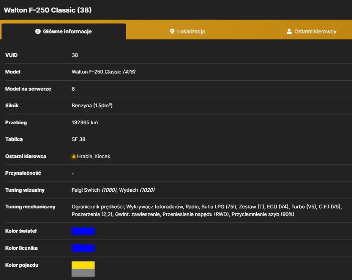
Task: Select the mileage value 132365 km
Action: pos(85,122)
